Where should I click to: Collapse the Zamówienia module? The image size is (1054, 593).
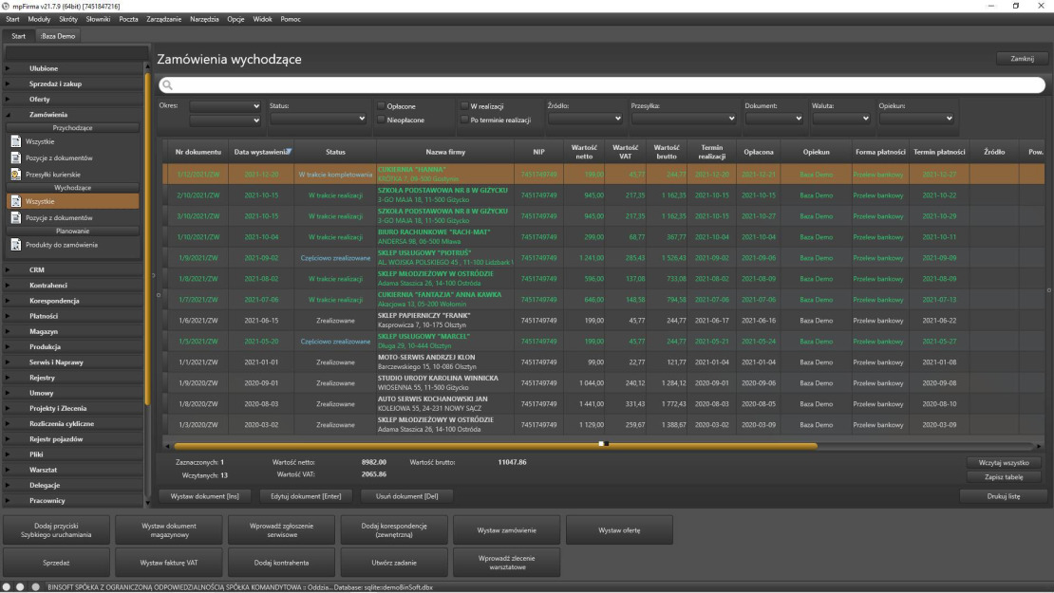click(8, 115)
